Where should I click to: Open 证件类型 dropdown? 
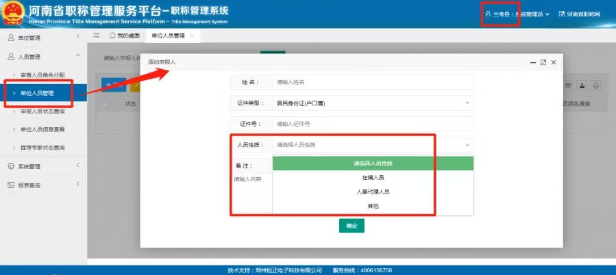373,103
